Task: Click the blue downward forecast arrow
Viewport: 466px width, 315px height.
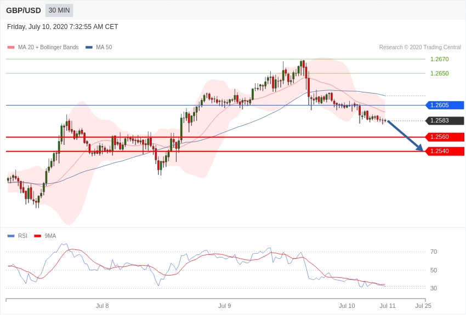Action: pyautogui.click(x=405, y=136)
